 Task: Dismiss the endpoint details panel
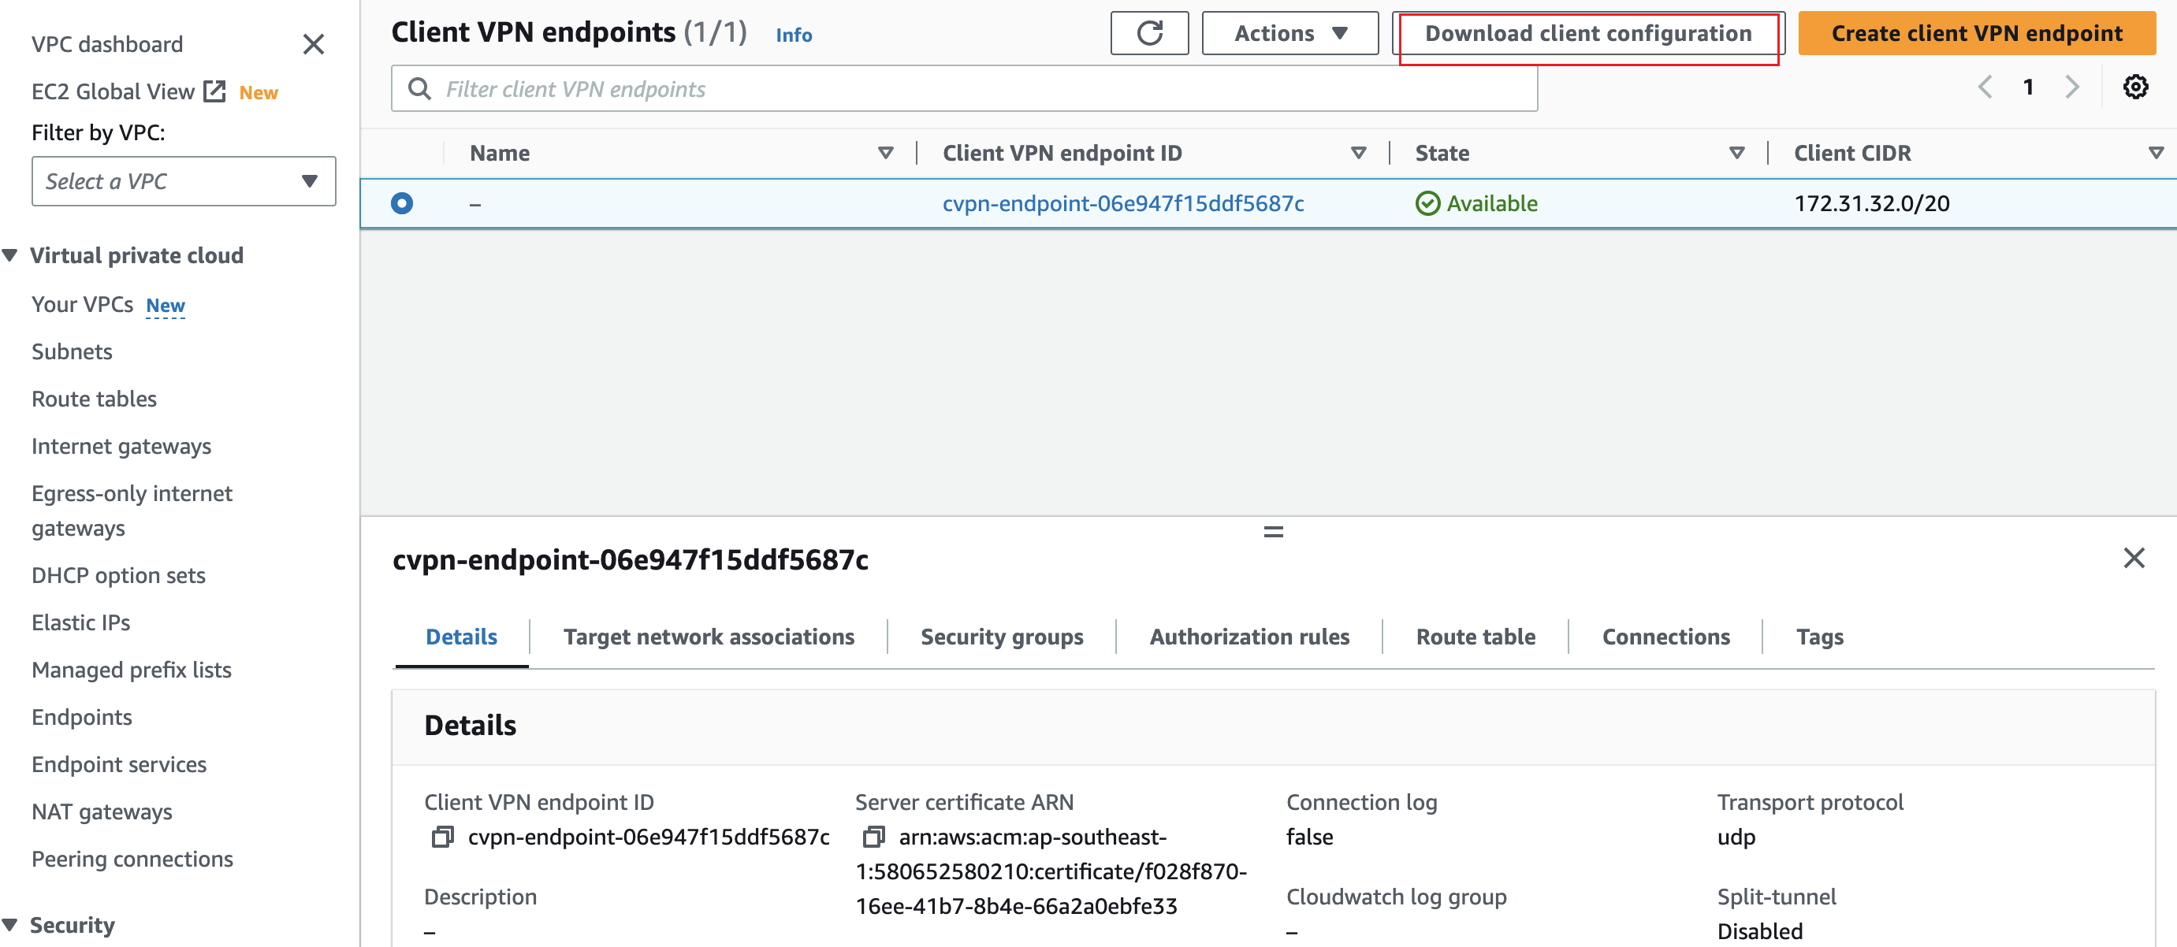tap(2135, 559)
